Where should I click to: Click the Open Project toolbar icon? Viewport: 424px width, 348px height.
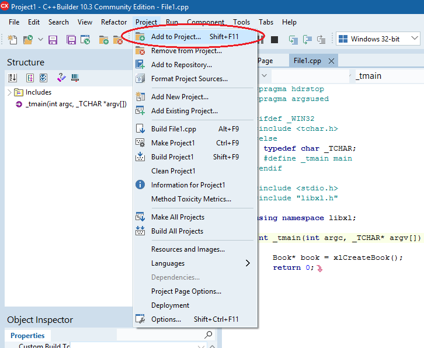pyautogui.click(x=85, y=40)
